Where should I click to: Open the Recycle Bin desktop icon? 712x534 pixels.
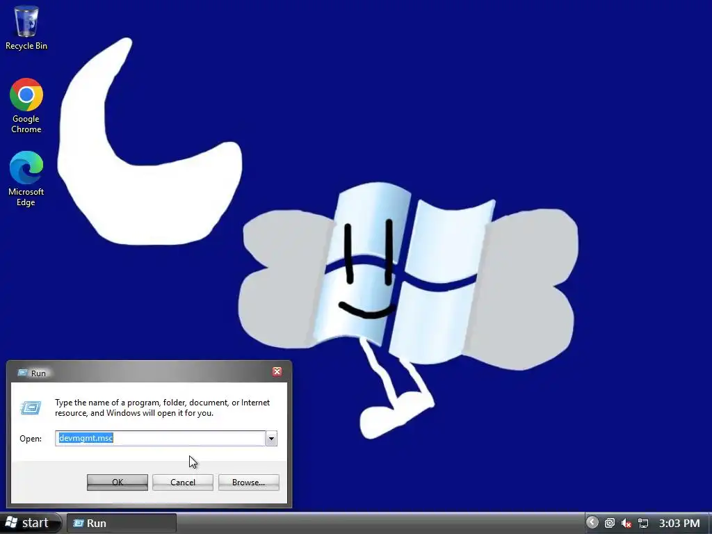(x=26, y=27)
